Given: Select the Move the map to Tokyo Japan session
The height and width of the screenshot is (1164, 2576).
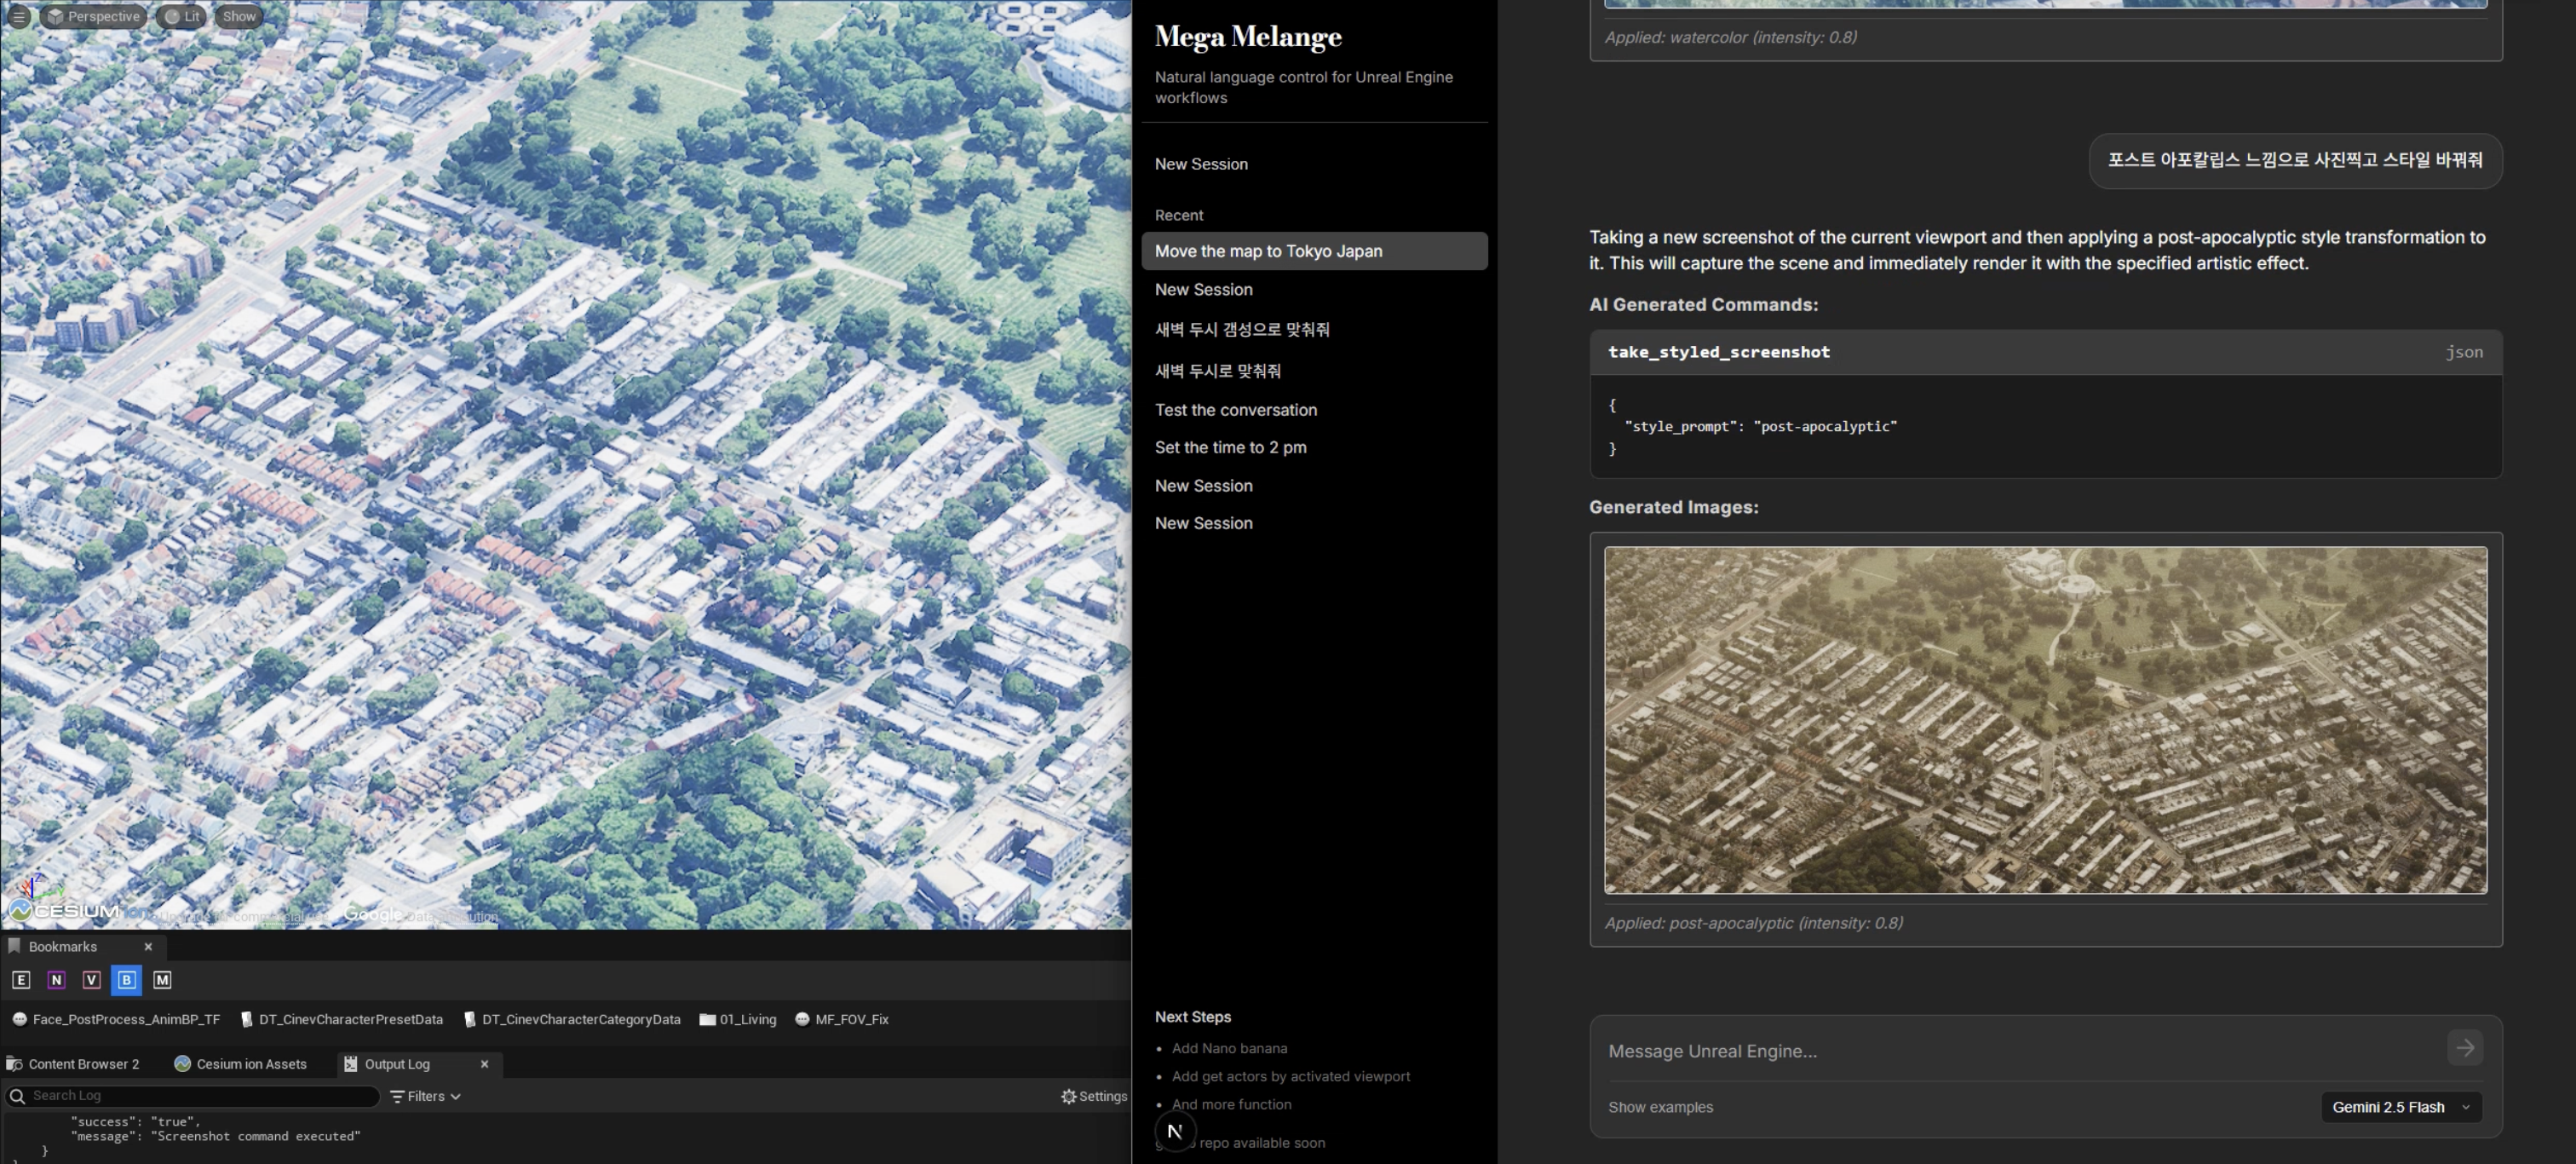Looking at the screenshot, I should pos(1268,251).
